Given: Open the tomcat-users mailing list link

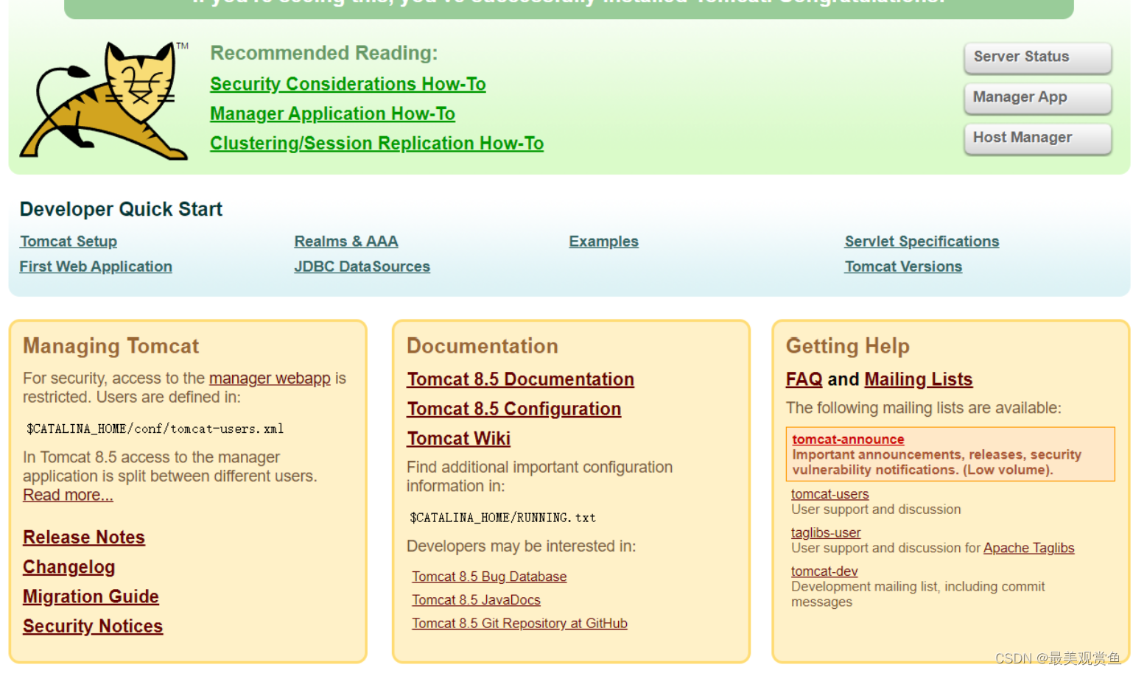Looking at the screenshot, I should pos(829,494).
